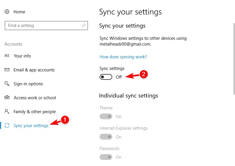Click the Sync circular arrows icon
This screenshot has height=166, width=235.
click(7, 125)
